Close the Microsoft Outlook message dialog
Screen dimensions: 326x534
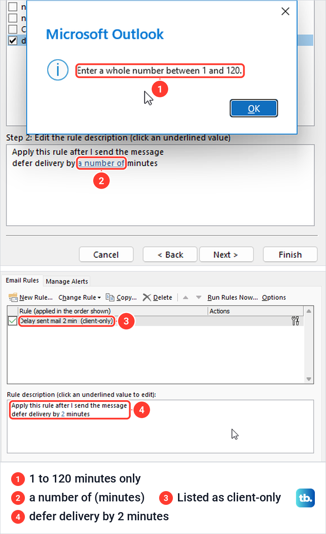point(285,12)
